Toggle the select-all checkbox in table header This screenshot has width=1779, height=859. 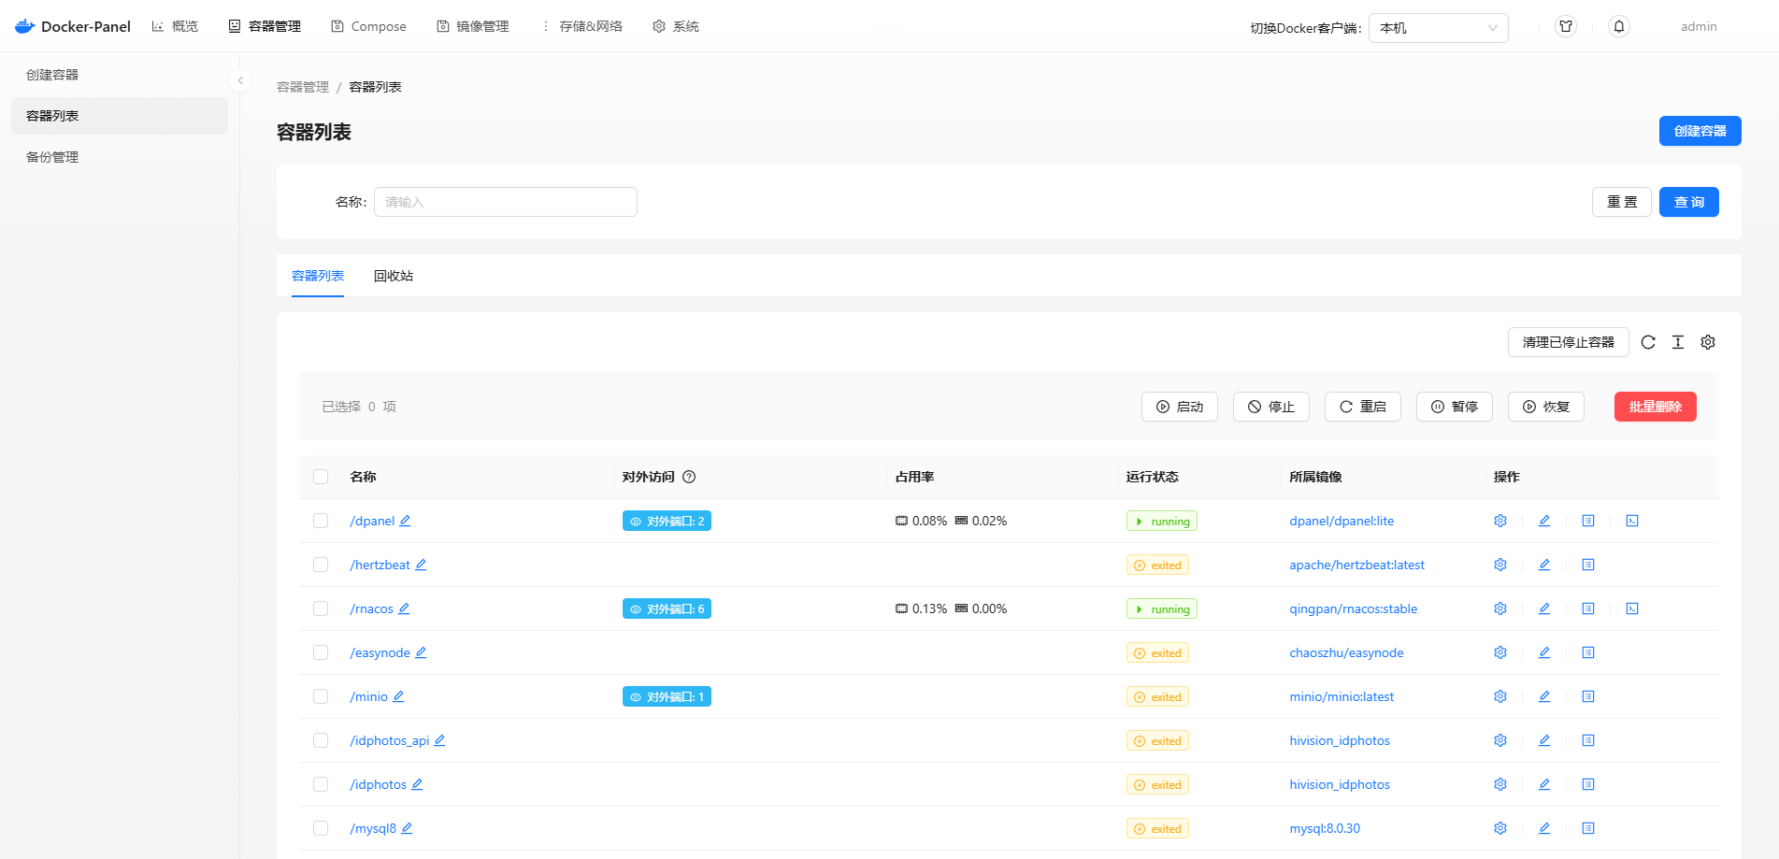coord(321,477)
